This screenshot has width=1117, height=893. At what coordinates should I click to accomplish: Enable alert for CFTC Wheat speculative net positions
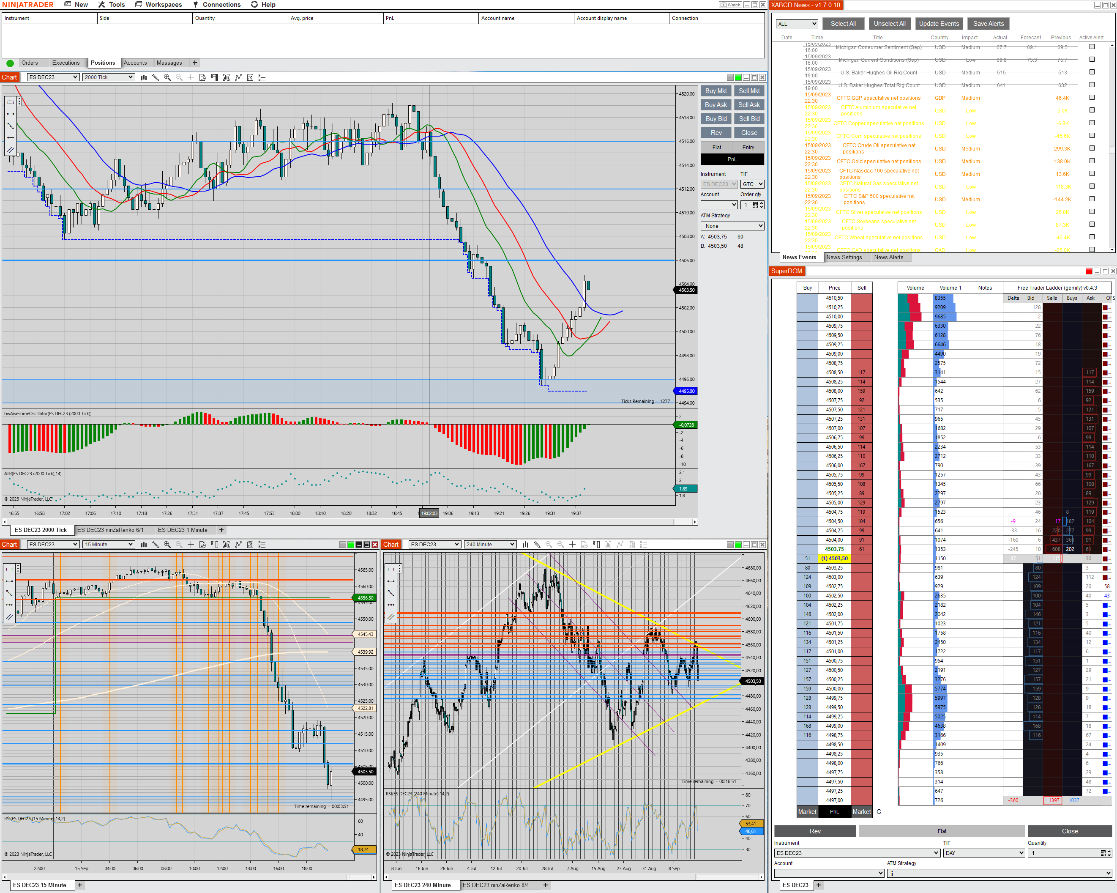click(x=1092, y=237)
